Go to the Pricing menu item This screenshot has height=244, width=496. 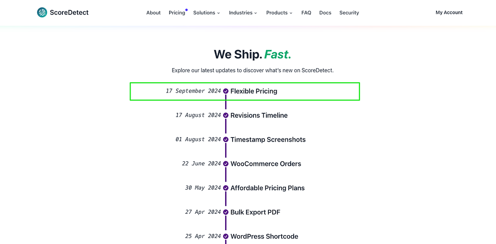tap(177, 13)
